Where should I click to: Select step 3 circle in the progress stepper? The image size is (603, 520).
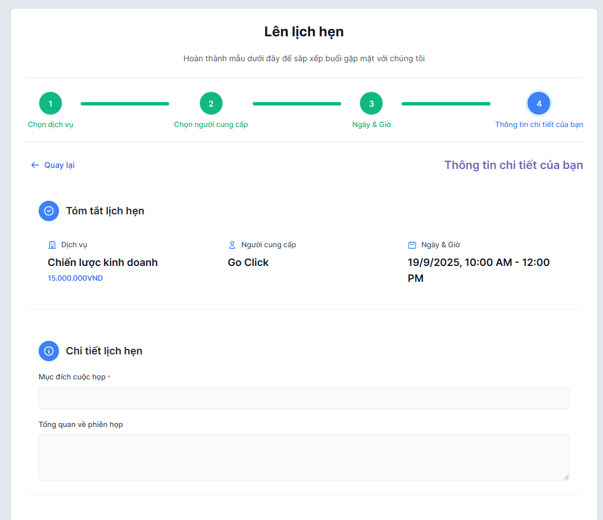point(371,104)
